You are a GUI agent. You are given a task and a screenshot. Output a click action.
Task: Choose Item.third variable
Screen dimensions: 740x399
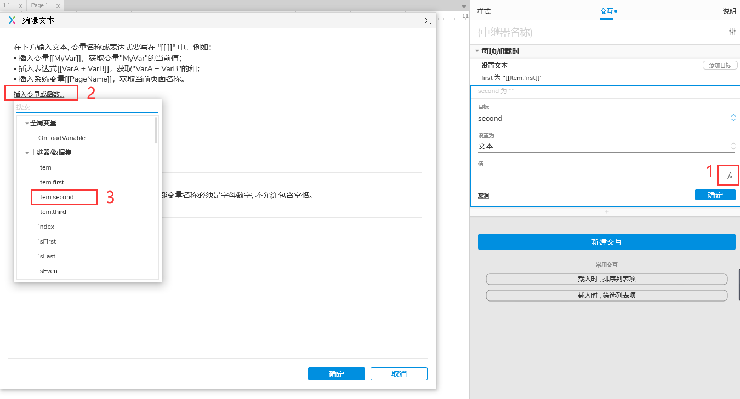click(x=52, y=212)
